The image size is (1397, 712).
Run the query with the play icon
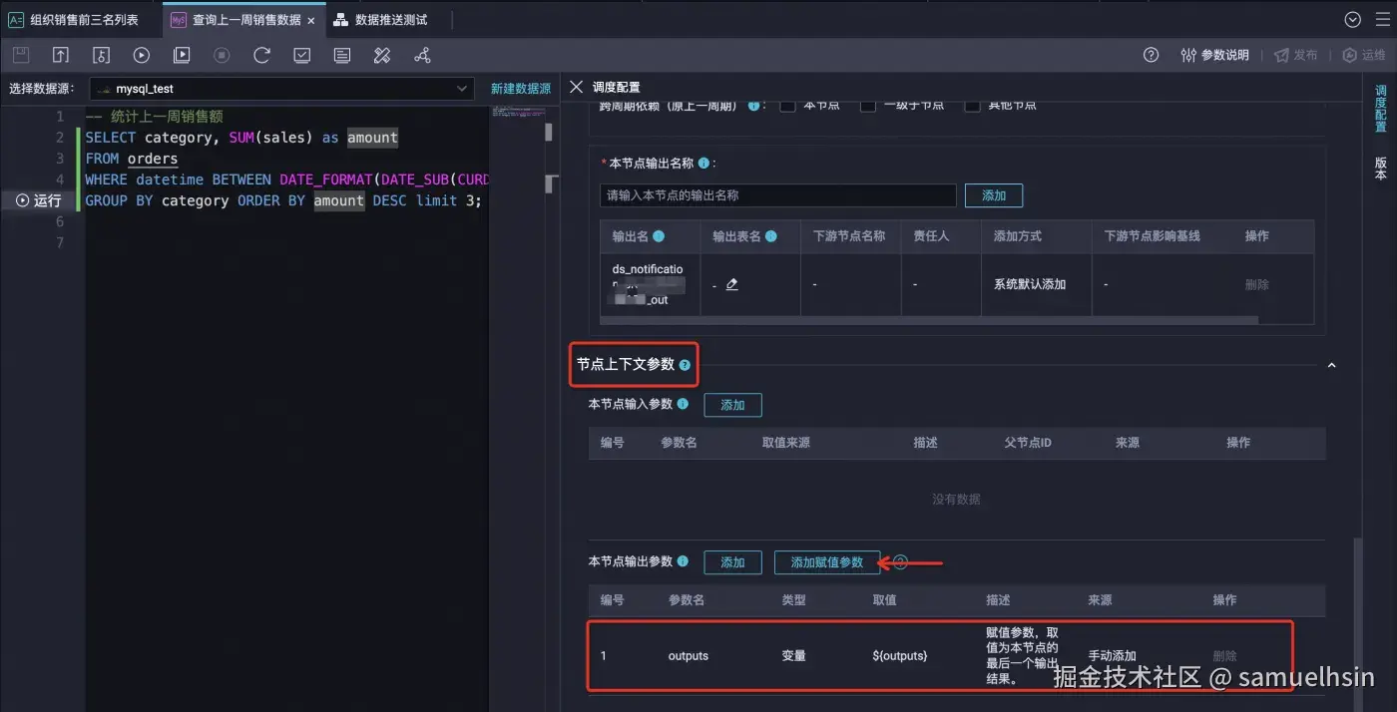[142, 56]
